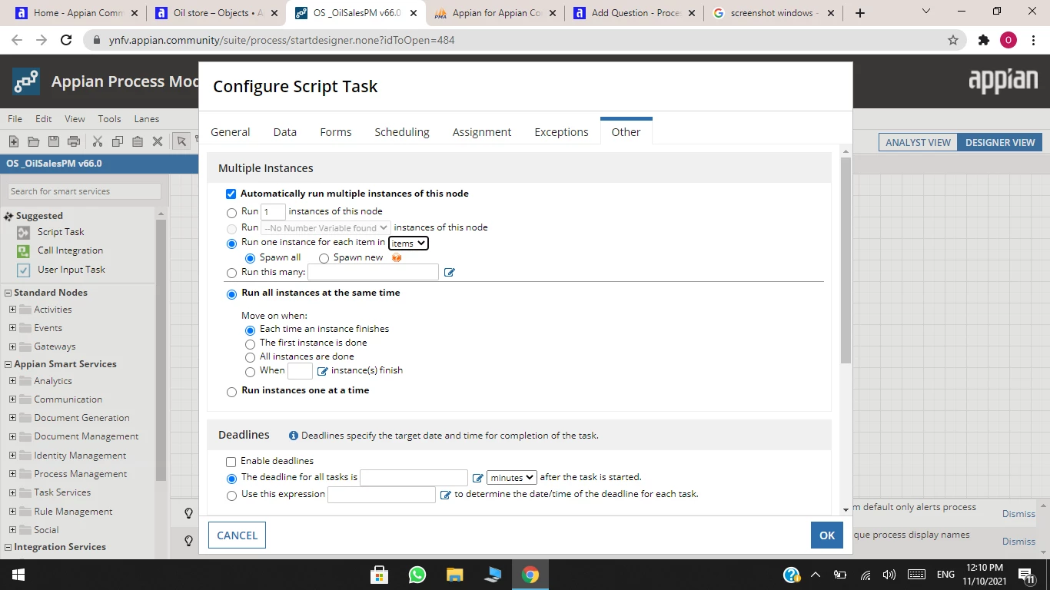Check the Enable deadlines checkbox
1050x590 pixels.
tap(231, 462)
